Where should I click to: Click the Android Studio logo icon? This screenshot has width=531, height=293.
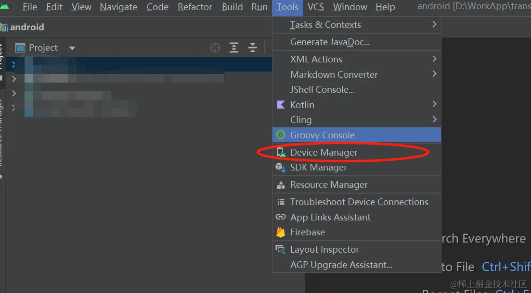click(x=4, y=6)
